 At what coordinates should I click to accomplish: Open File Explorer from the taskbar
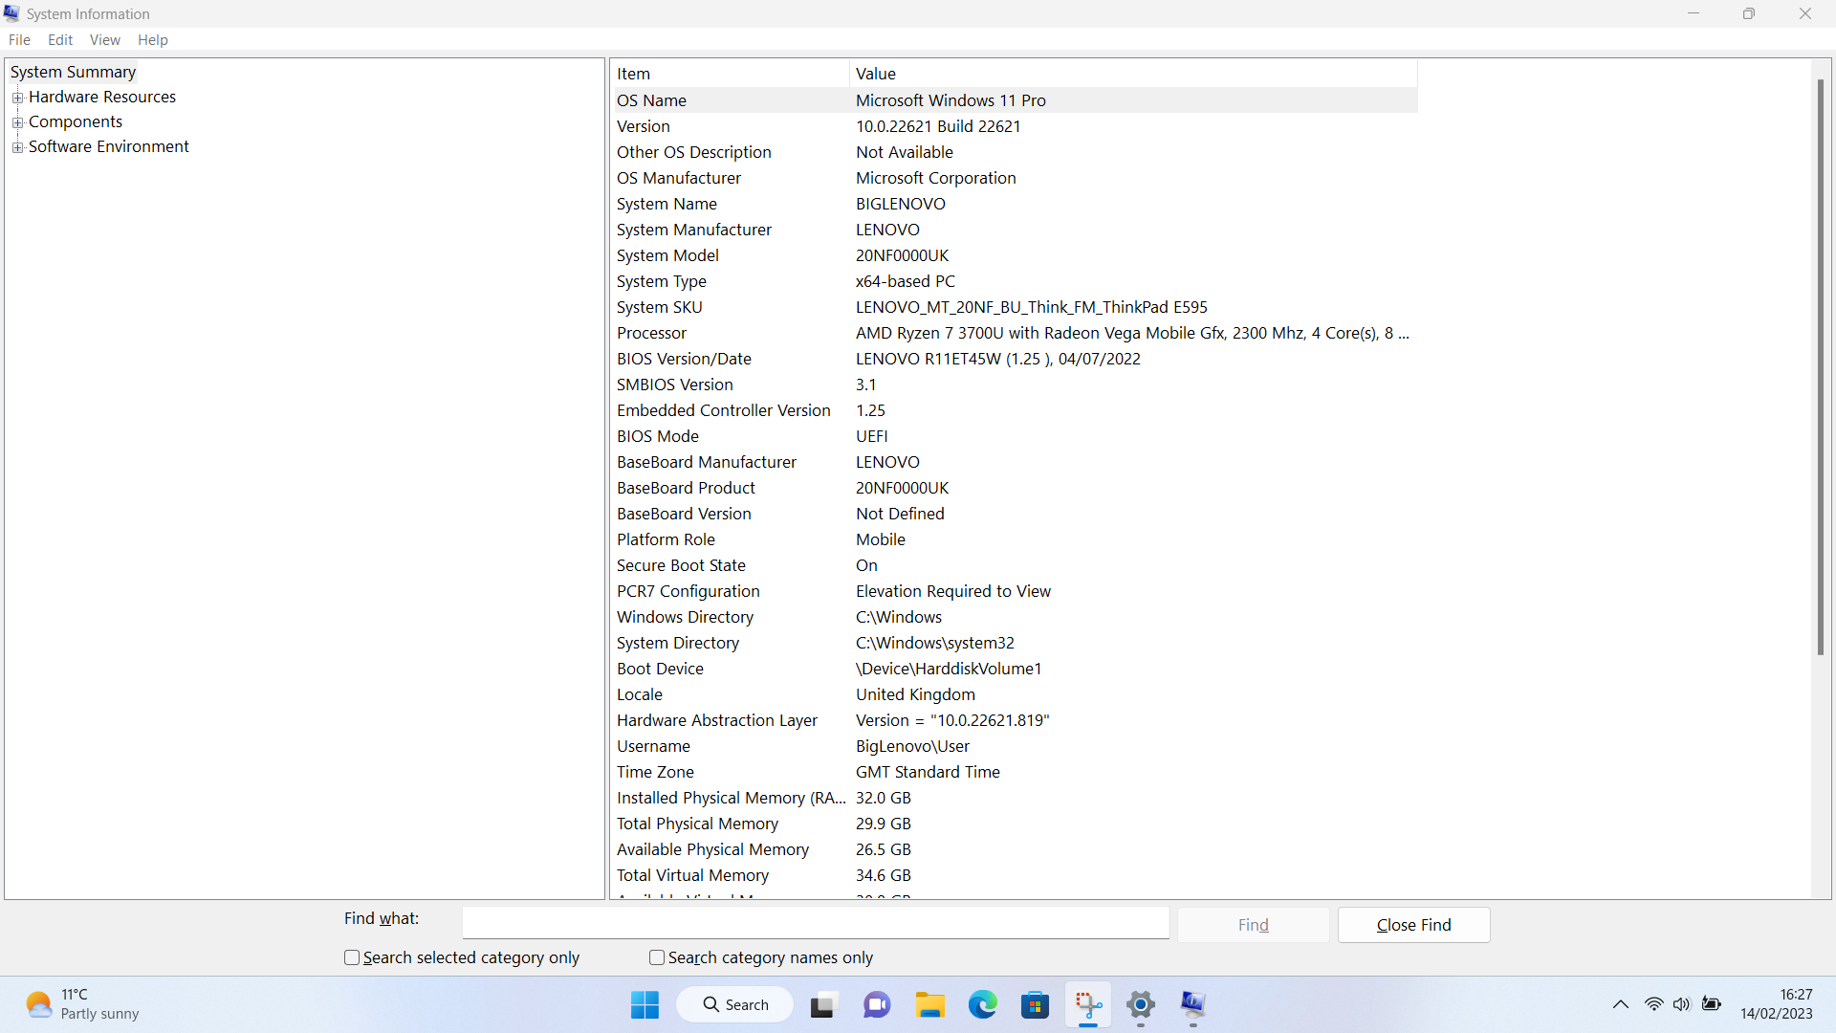929,1004
